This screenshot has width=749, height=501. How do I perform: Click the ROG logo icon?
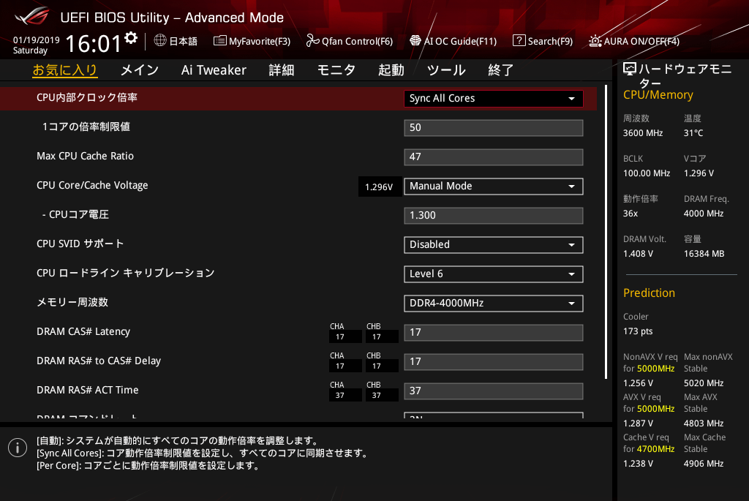click(x=32, y=16)
